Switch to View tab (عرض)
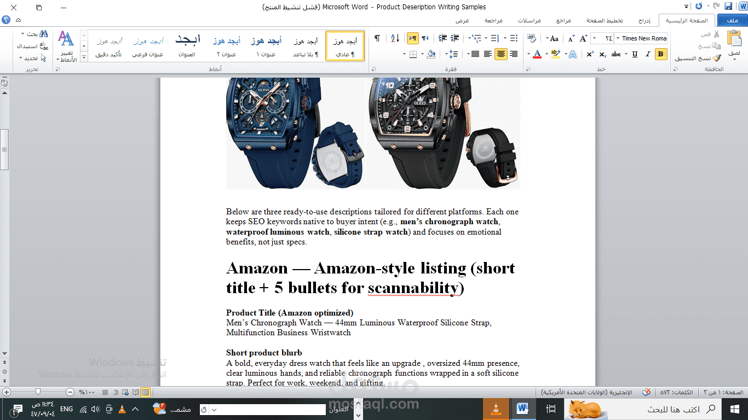 click(463, 20)
